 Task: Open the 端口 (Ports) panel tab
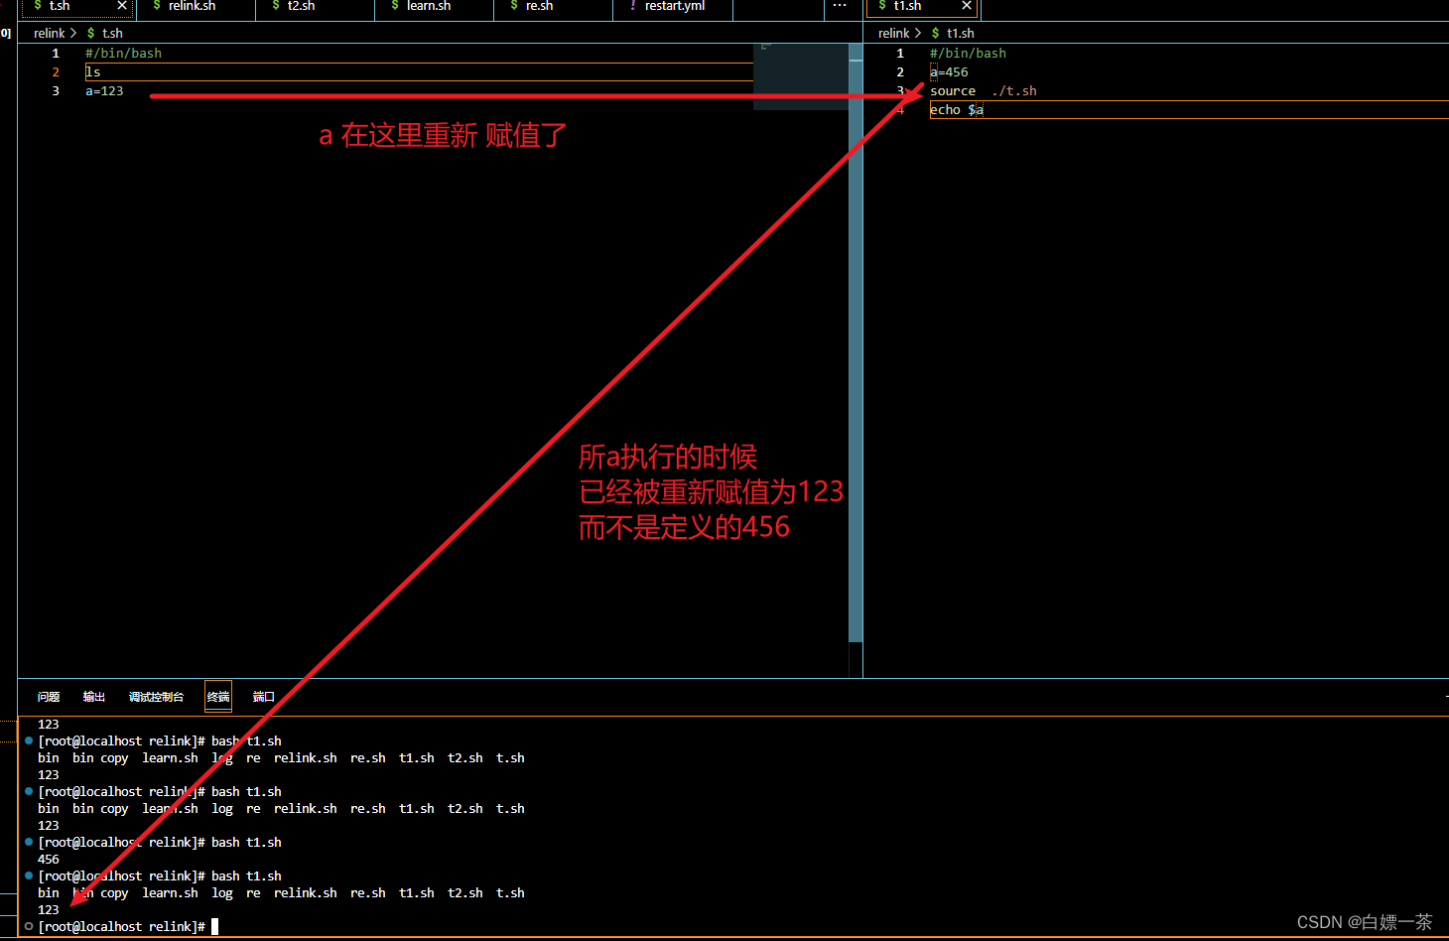(263, 697)
